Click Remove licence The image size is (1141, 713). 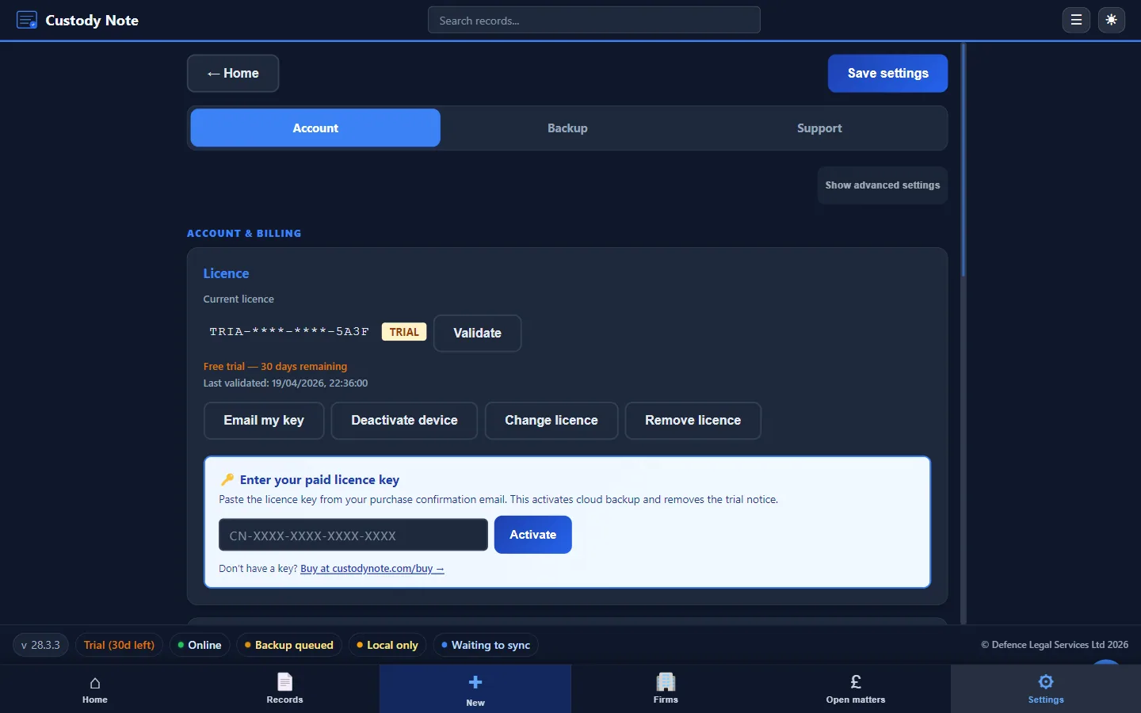[693, 421]
